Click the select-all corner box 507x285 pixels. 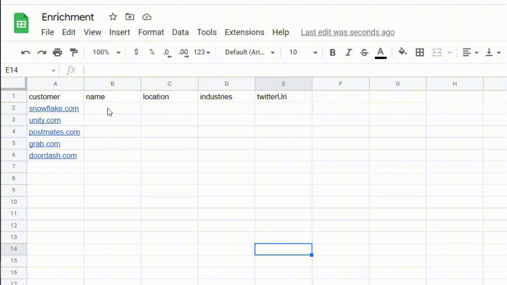pos(14,83)
